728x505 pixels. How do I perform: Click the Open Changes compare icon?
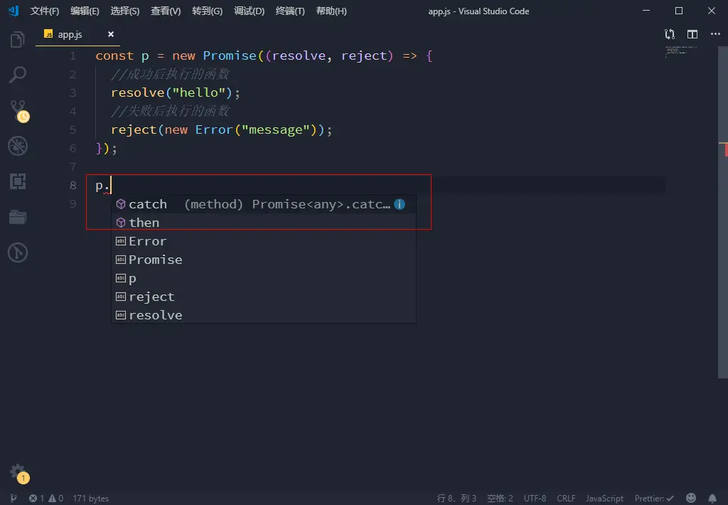[x=670, y=34]
